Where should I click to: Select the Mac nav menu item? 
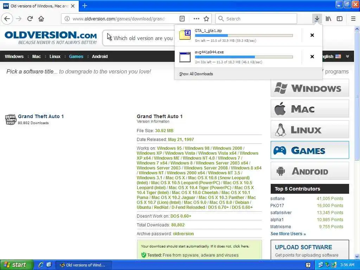(x=37, y=57)
